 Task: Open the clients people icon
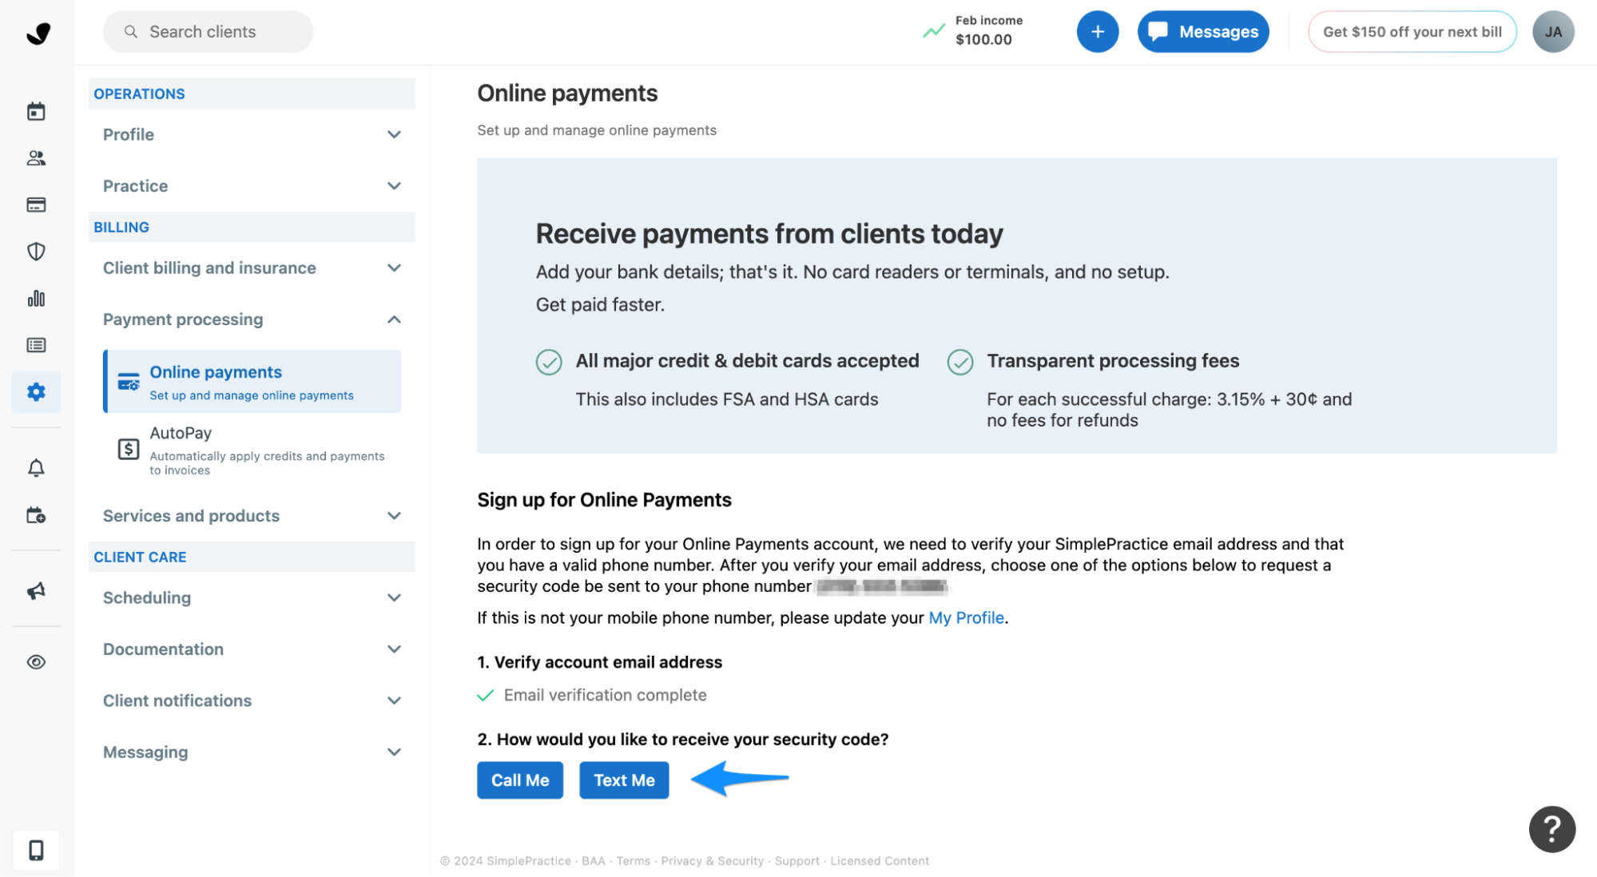tap(36, 158)
